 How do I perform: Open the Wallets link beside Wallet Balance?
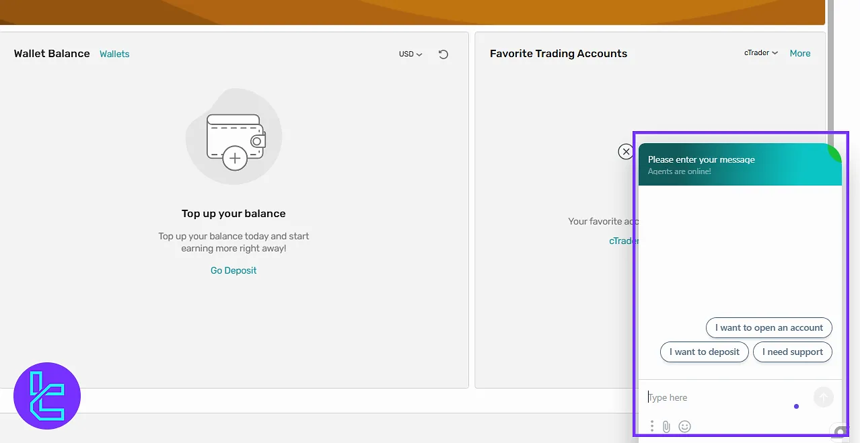coord(114,54)
